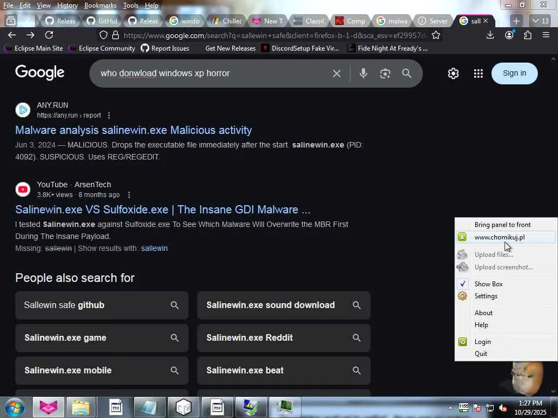Search for Salinewin.exe game
558x418 pixels.
tap(102, 337)
